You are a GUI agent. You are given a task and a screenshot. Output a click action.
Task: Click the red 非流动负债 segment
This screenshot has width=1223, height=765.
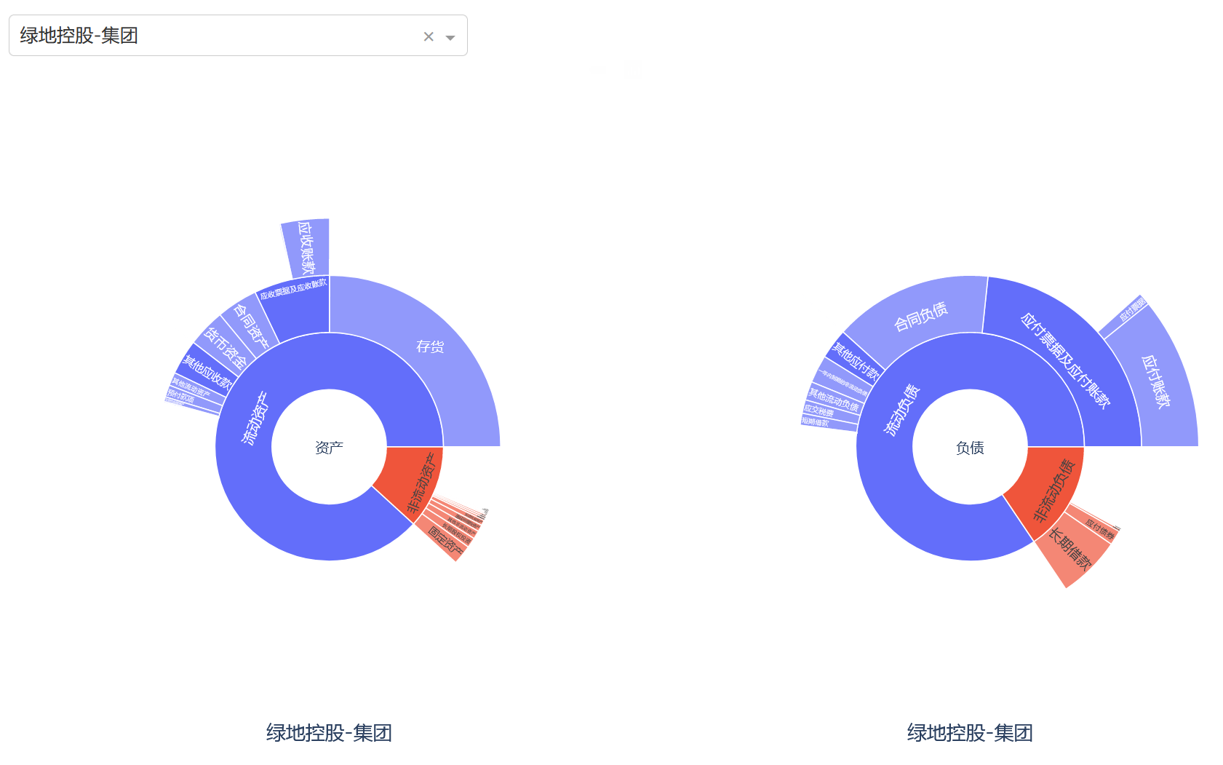(x=1051, y=490)
